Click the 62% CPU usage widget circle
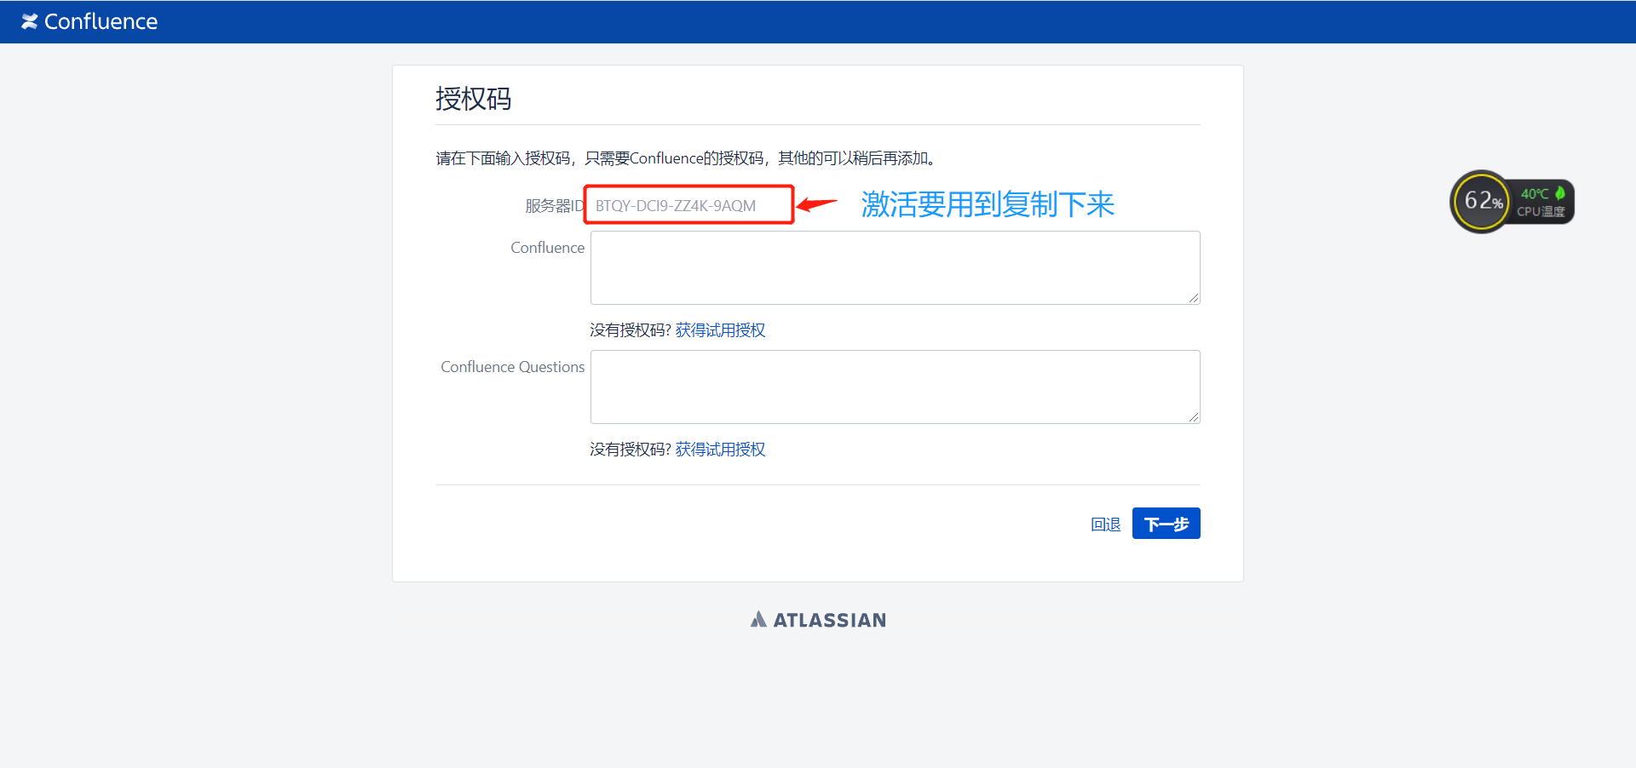Viewport: 1636px width, 768px height. [x=1482, y=202]
